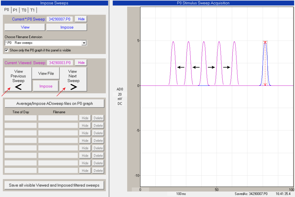Click the blue View button
295x197 pixels.
tap(25, 27)
